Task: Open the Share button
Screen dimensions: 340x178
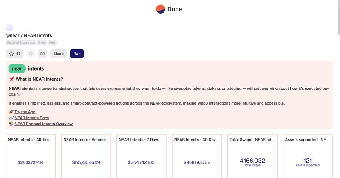Action: tap(58, 54)
